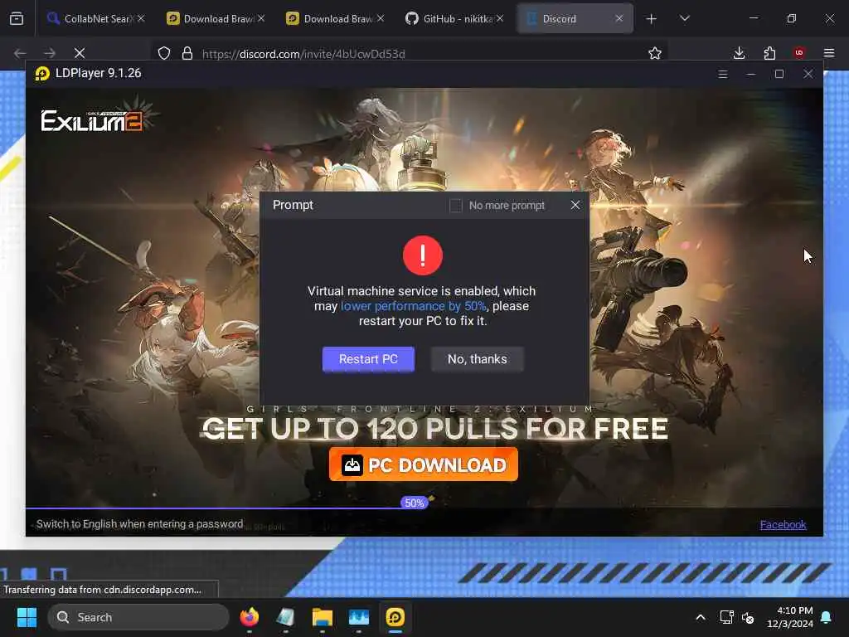Show hidden system tray icons
The height and width of the screenshot is (637, 849).
click(700, 617)
